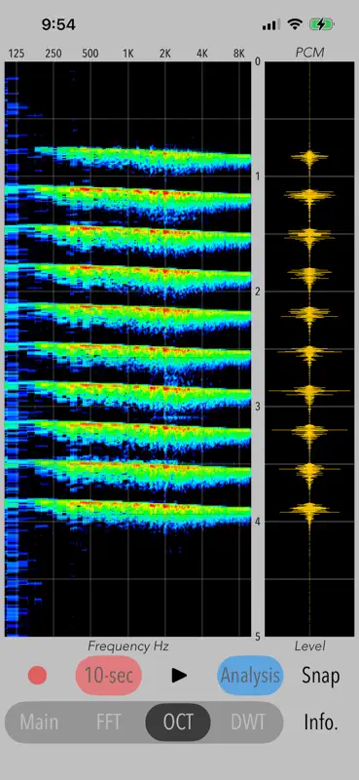Tap the 8K frequency axis label
Image resolution: width=359 pixels, height=780 pixels.
coord(238,54)
